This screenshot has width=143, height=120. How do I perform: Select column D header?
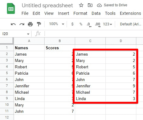point(121,41)
